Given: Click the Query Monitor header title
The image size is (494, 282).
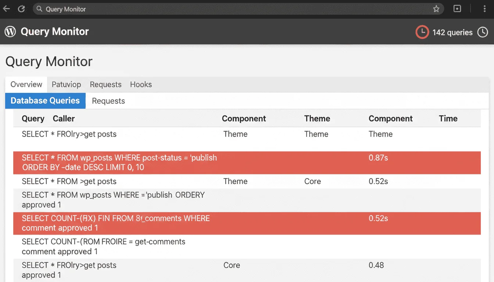Looking at the screenshot, I should click(x=55, y=32).
